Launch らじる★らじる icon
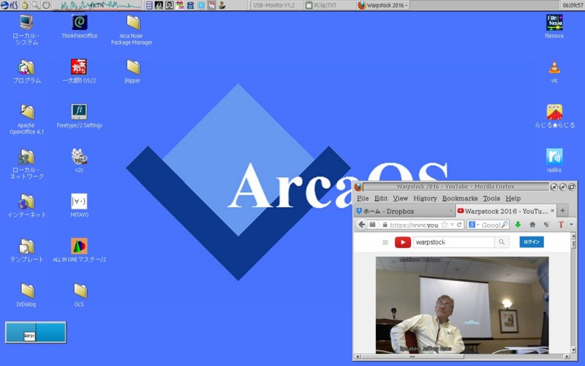This screenshot has height=366, width=585. coord(555,116)
